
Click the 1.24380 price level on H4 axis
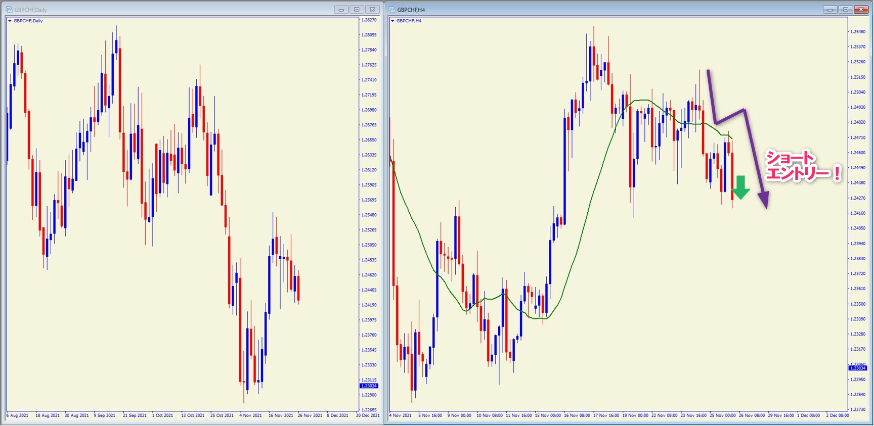point(858,182)
